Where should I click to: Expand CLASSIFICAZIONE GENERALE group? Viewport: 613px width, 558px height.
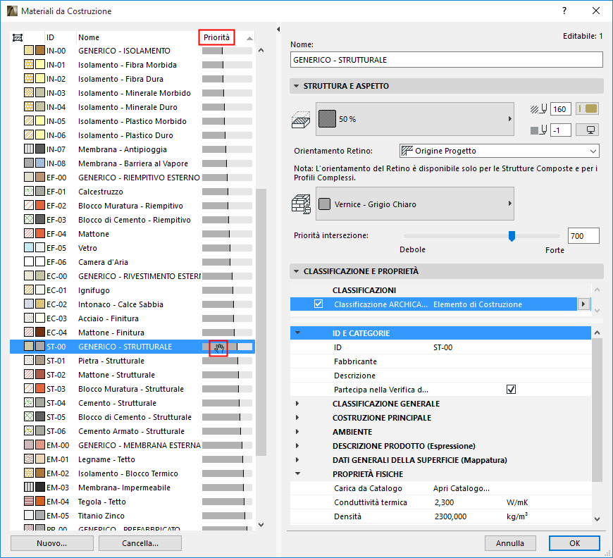pyautogui.click(x=297, y=403)
